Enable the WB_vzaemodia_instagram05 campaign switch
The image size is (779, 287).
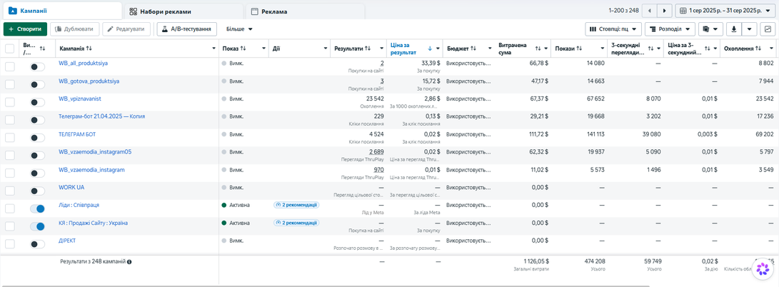(x=37, y=156)
